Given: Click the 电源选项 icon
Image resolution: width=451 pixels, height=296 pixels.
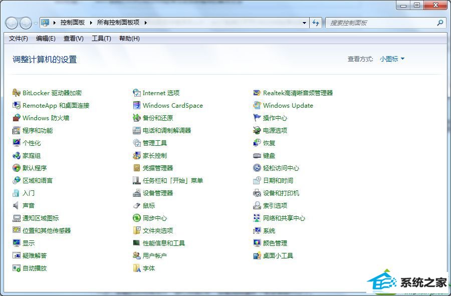Looking at the screenshot, I should click(x=257, y=130).
